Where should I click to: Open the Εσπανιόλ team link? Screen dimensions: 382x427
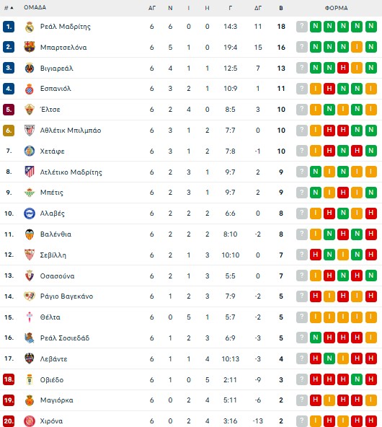tap(55, 89)
